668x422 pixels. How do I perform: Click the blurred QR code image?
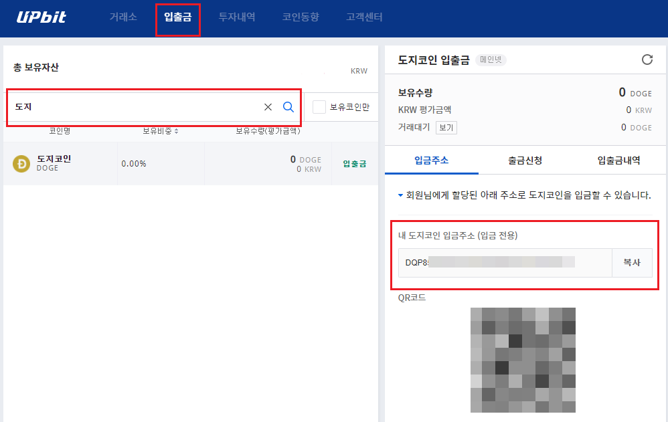523,360
